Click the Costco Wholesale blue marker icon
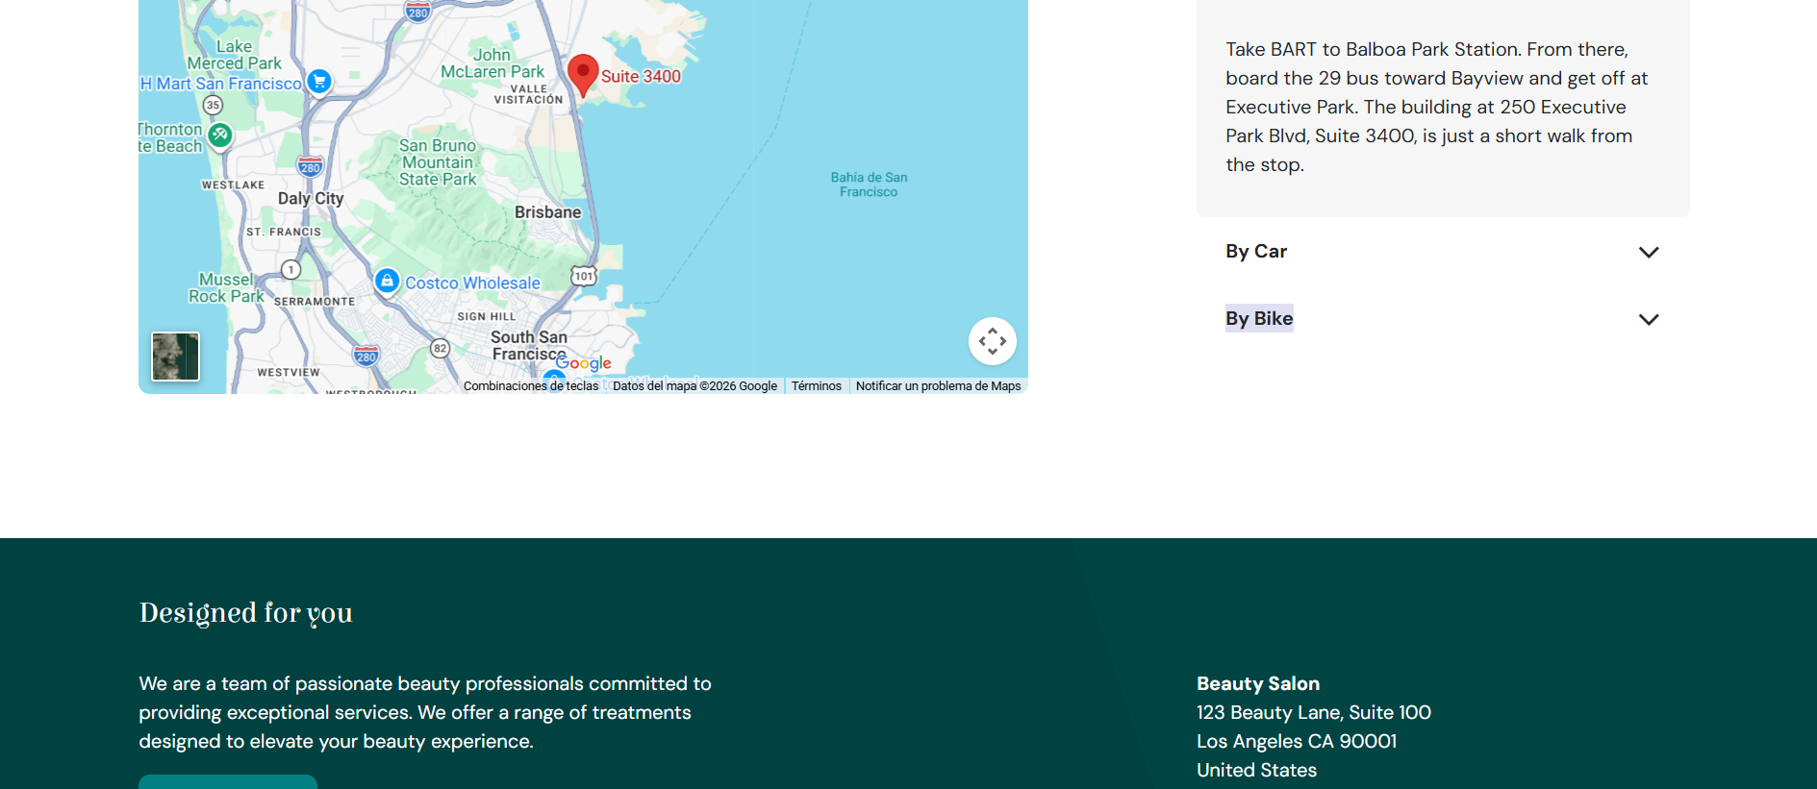Viewport: 1817px width, 789px height. point(387,281)
